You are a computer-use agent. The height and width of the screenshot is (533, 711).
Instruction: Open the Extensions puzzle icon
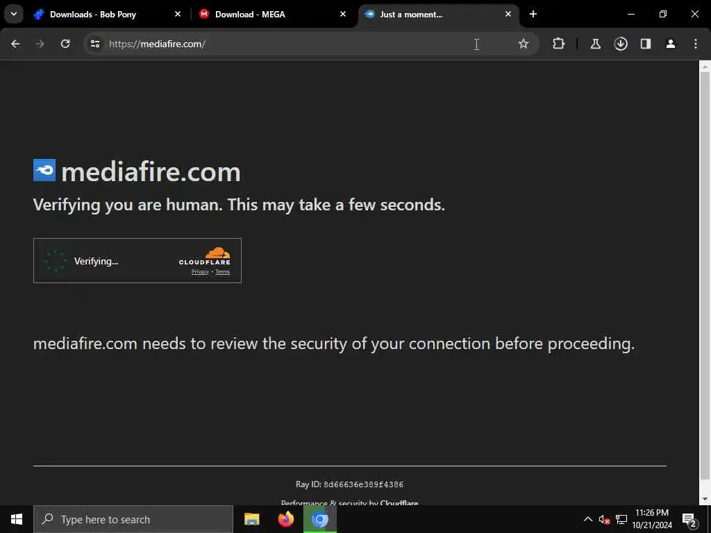[559, 44]
